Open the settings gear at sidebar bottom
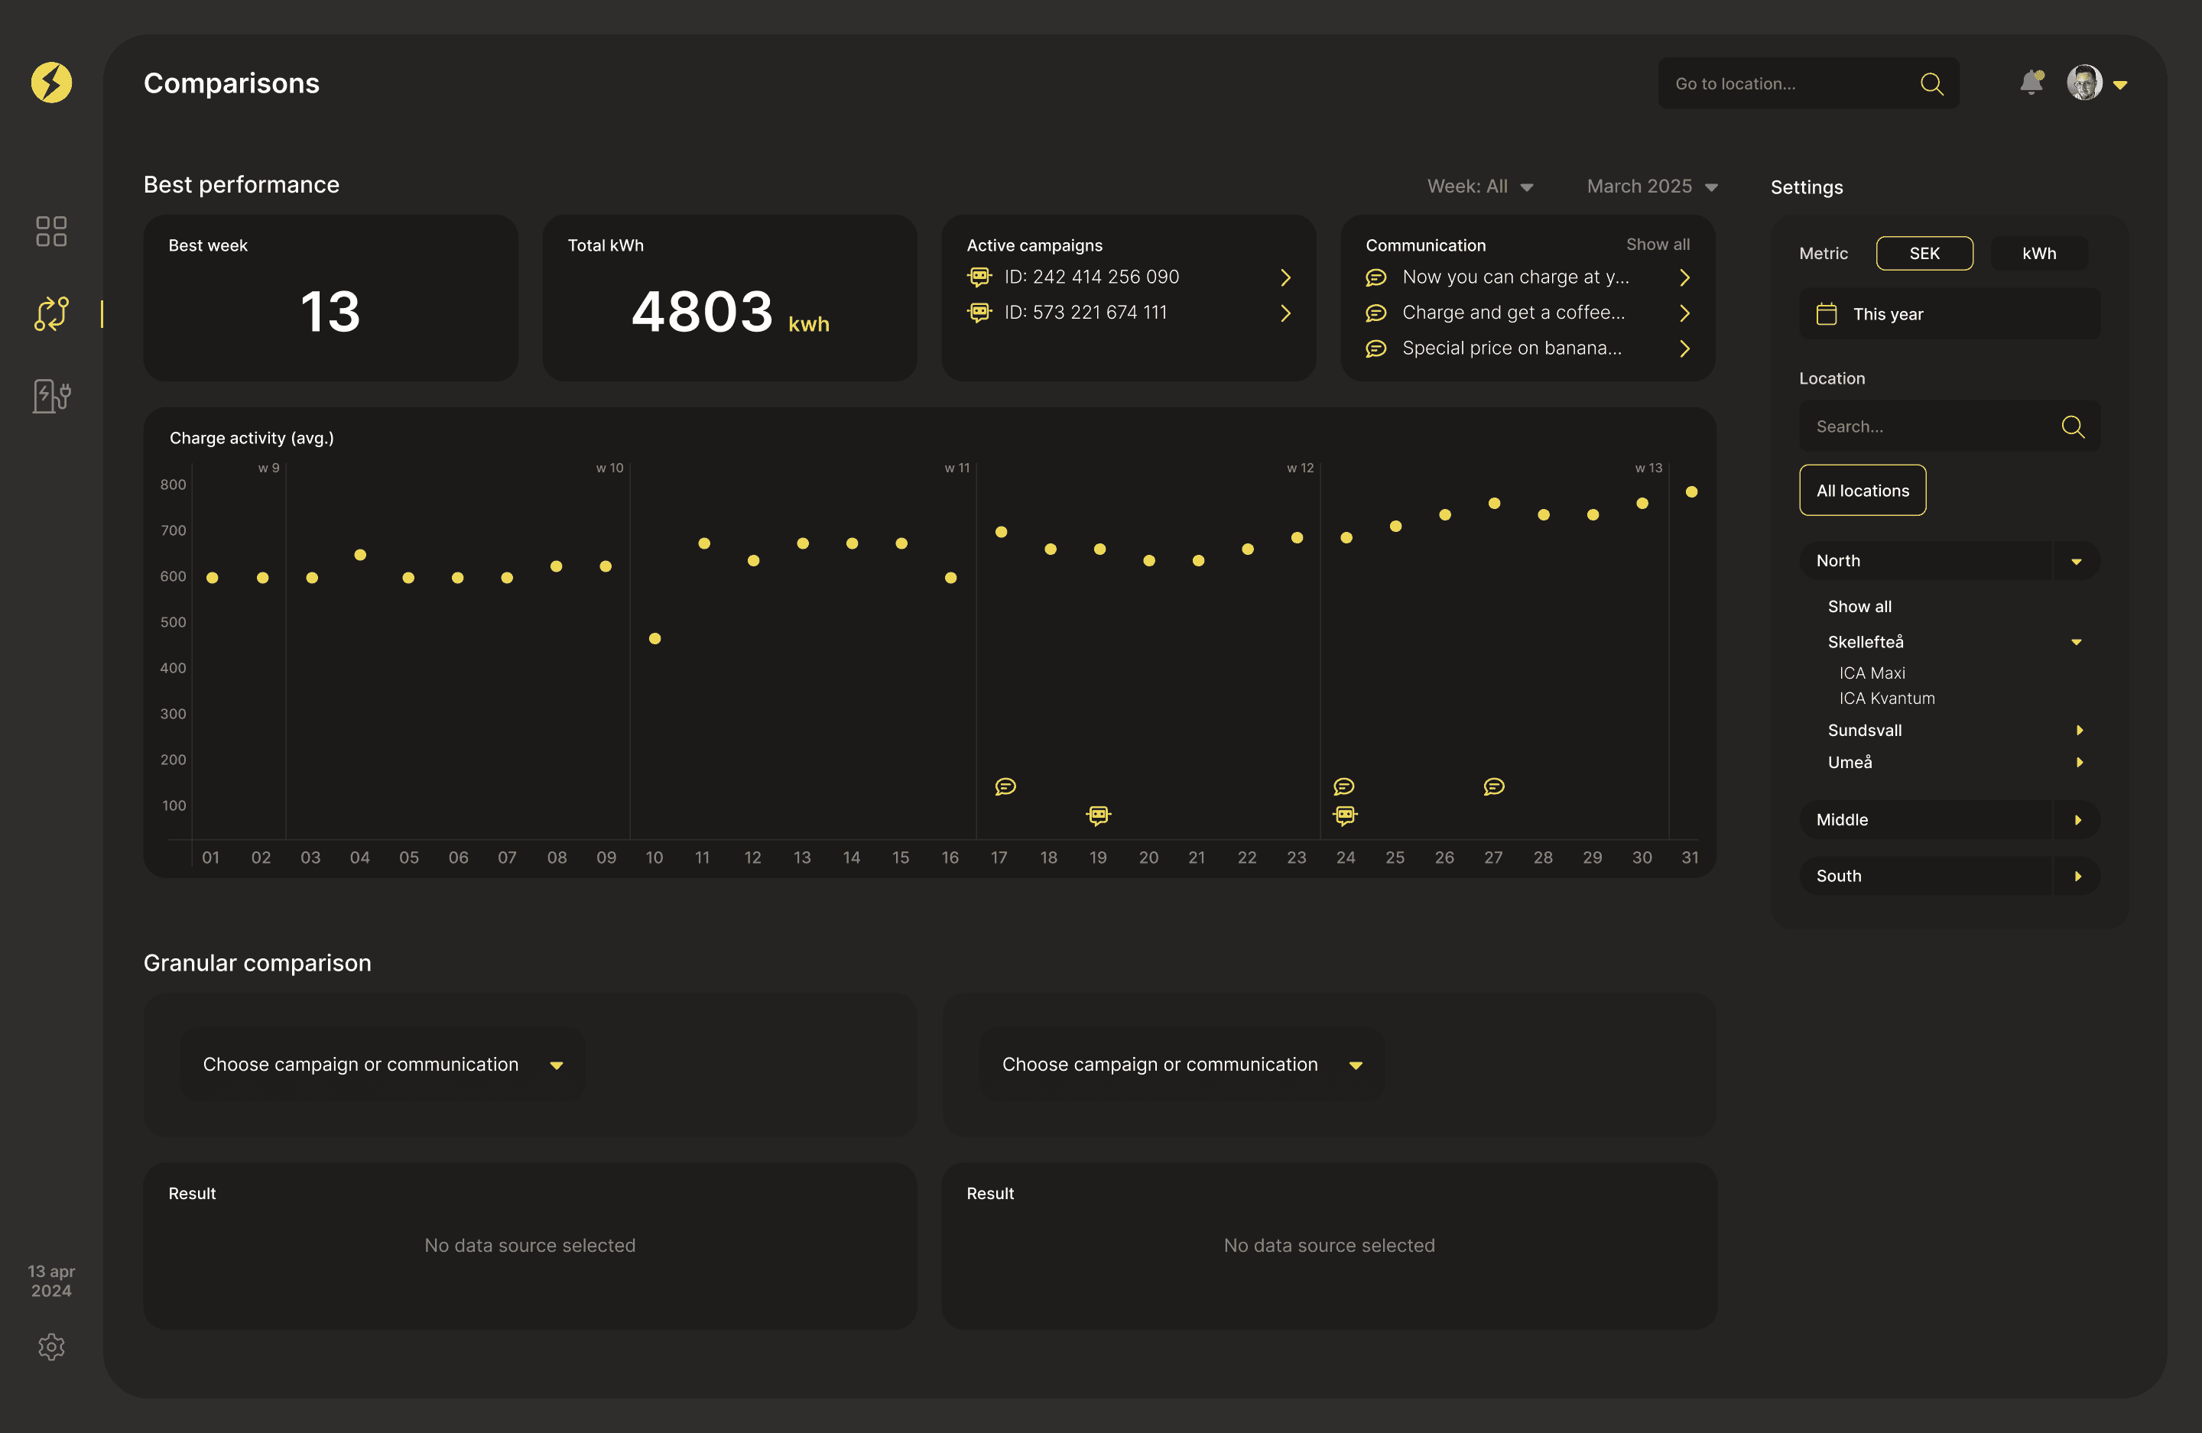The height and width of the screenshot is (1433, 2202). pyautogui.click(x=52, y=1346)
